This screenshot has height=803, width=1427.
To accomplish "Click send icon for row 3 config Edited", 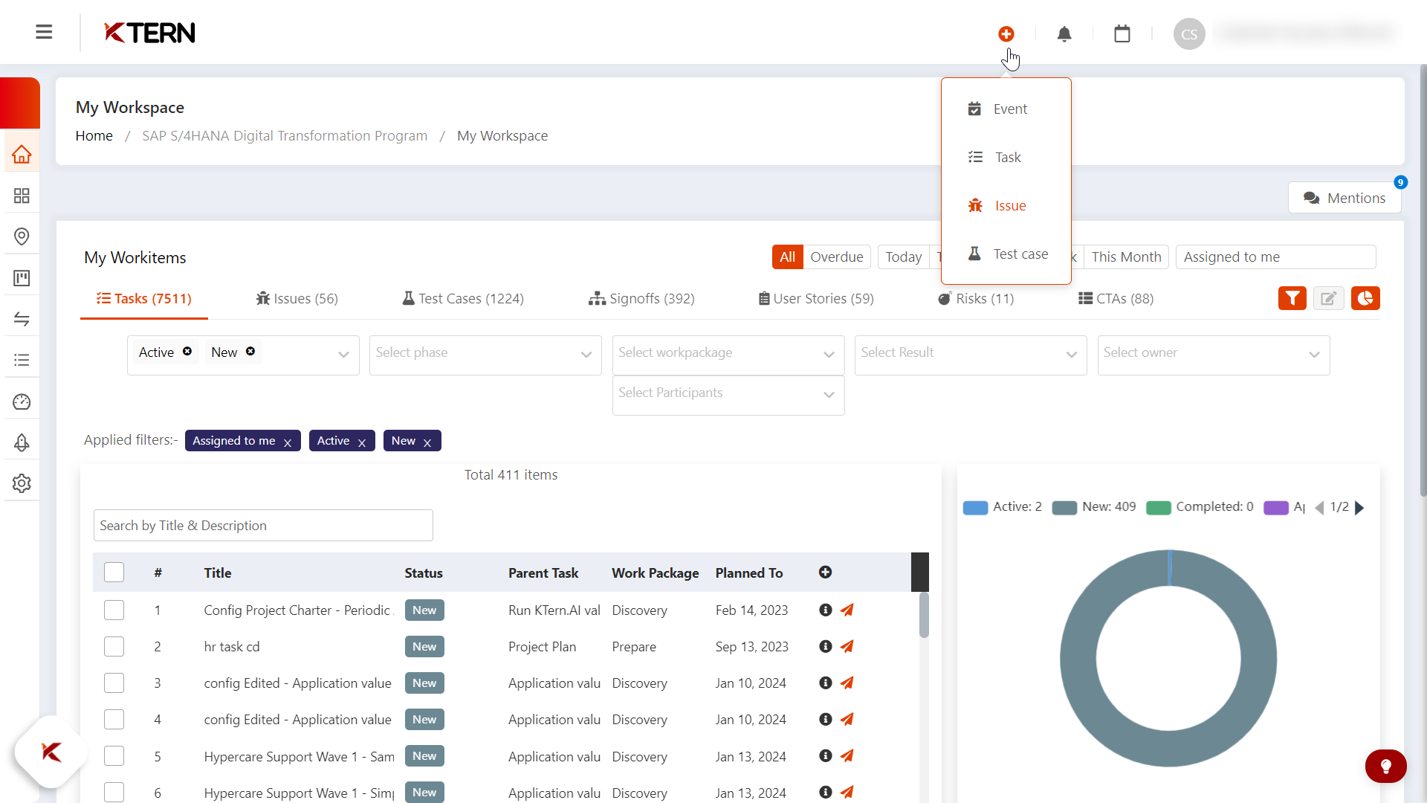I will tap(847, 683).
